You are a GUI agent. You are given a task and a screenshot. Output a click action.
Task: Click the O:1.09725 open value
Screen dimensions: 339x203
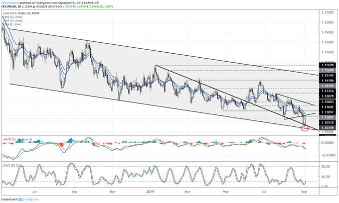point(65,6)
